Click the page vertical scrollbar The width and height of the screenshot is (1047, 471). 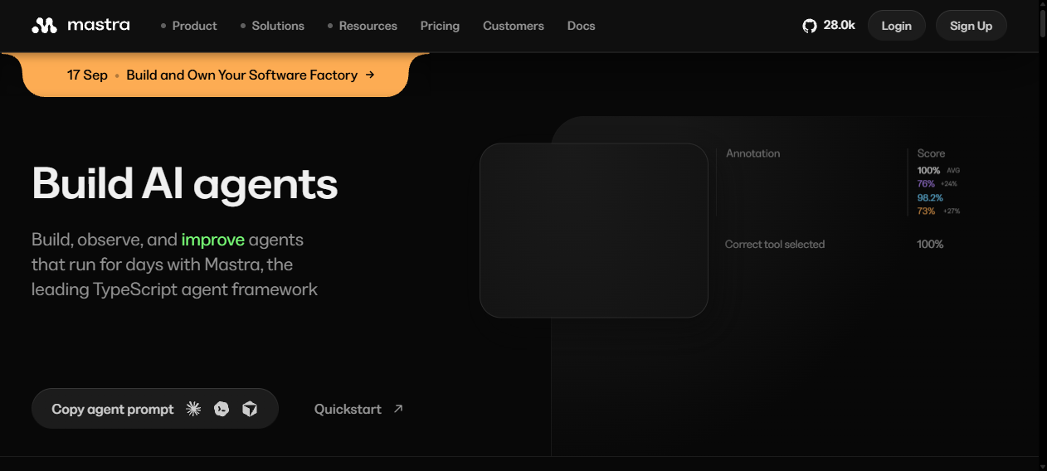(x=1043, y=235)
